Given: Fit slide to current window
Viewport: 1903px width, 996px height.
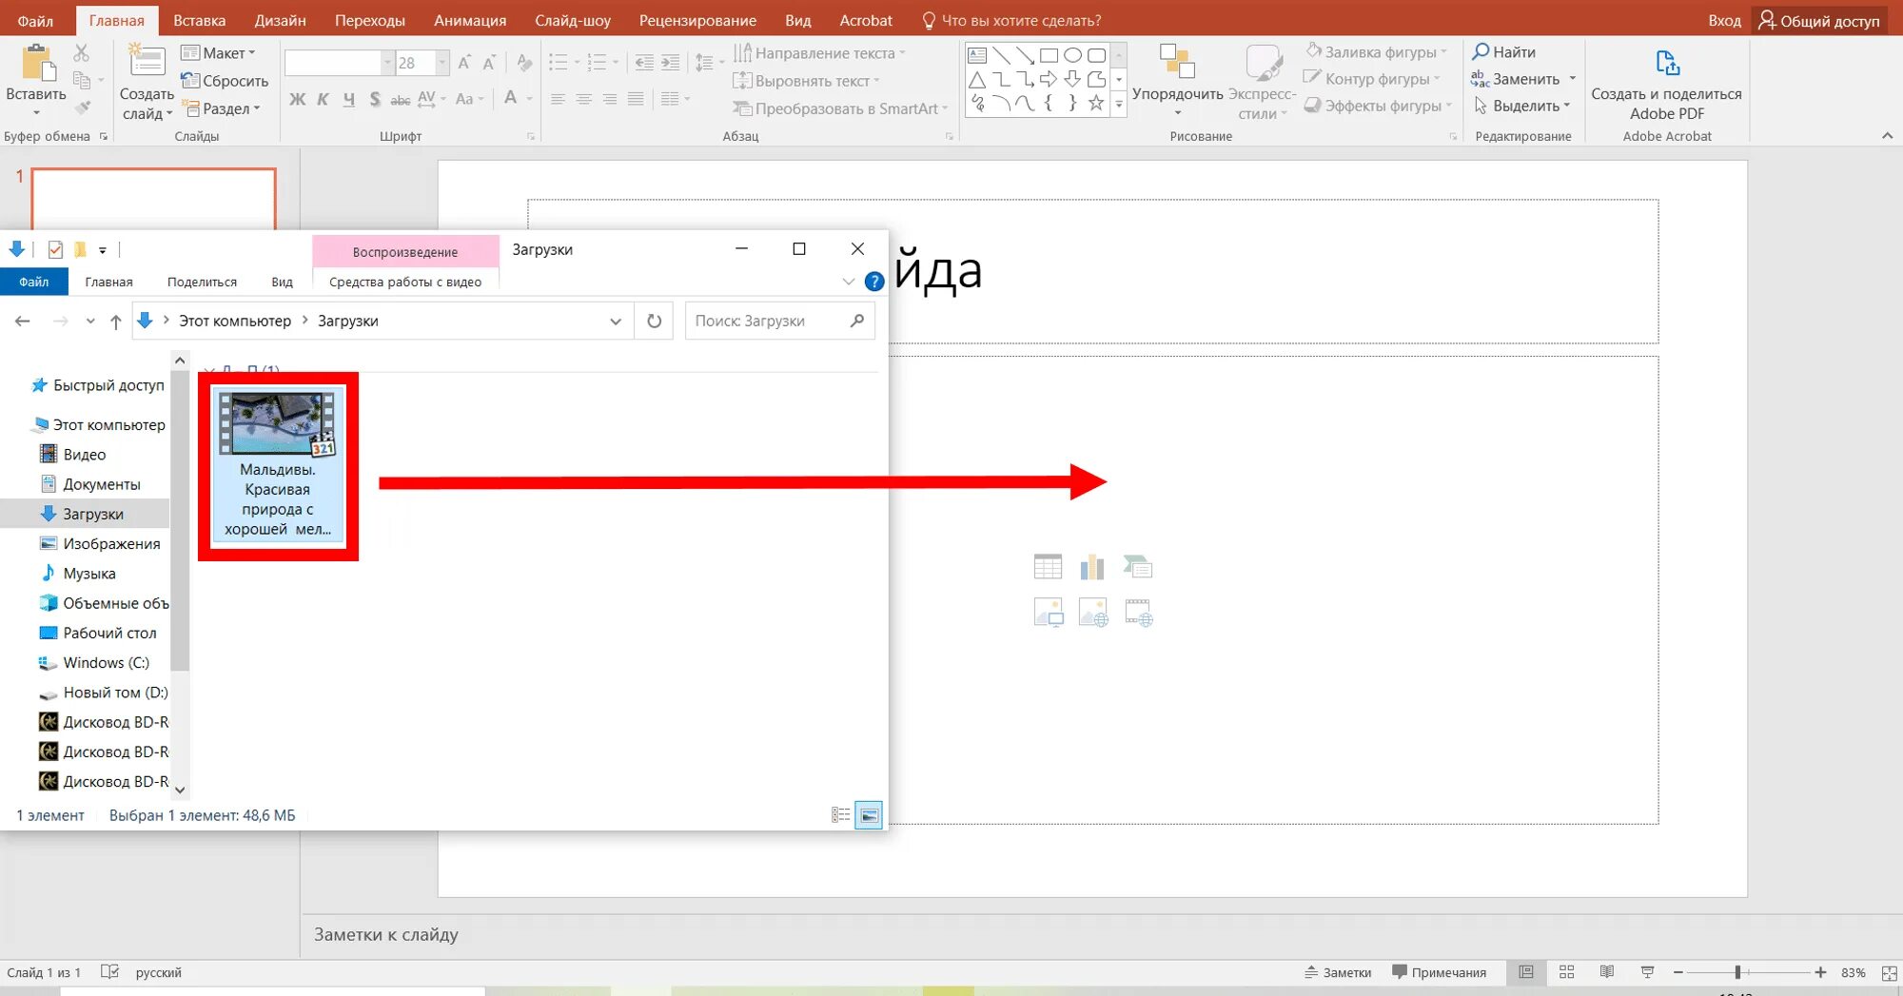Looking at the screenshot, I should tap(1890, 972).
